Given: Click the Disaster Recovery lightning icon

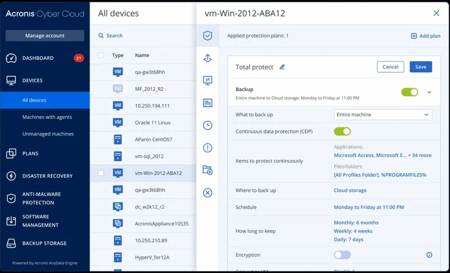Looking at the screenshot, I should [x=11, y=176].
